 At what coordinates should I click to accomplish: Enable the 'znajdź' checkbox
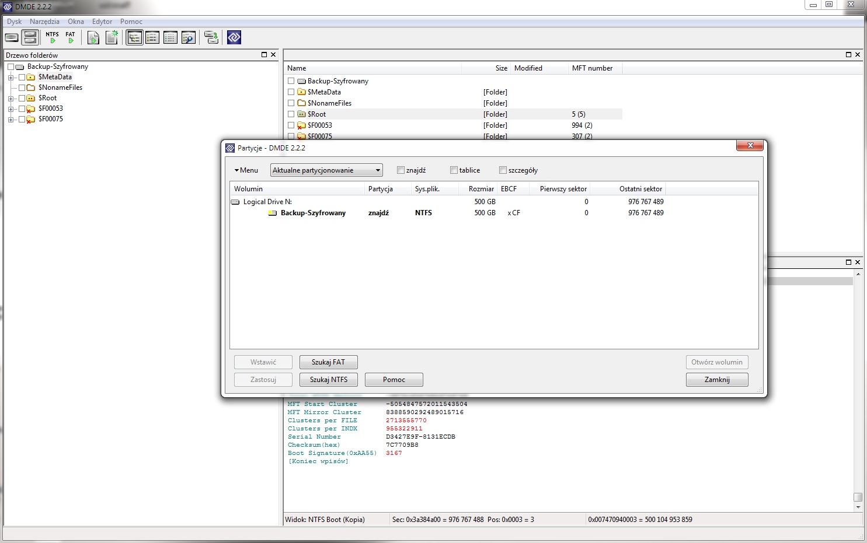pyautogui.click(x=401, y=170)
